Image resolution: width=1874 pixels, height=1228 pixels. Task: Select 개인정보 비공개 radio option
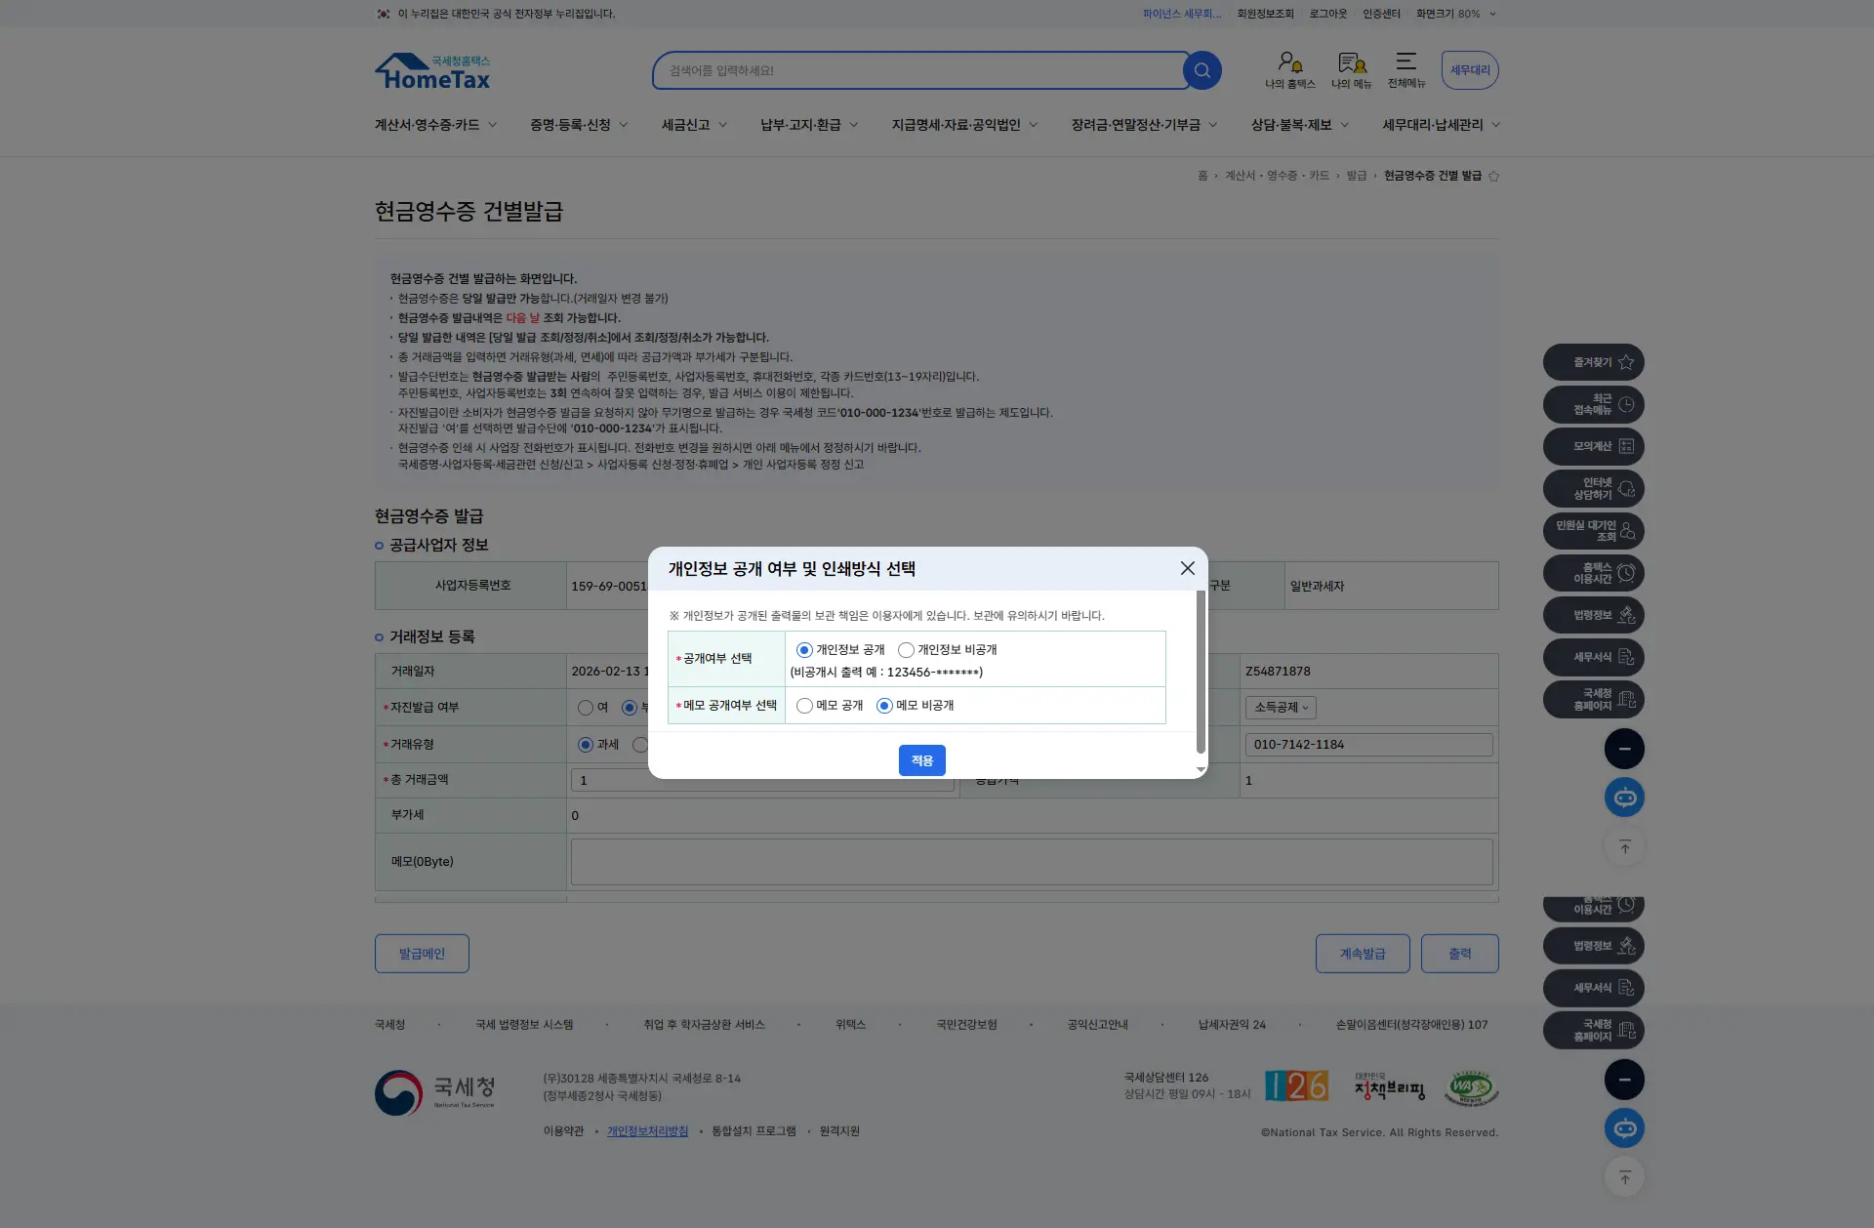pyautogui.click(x=906, y=650)
